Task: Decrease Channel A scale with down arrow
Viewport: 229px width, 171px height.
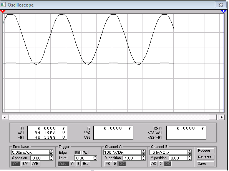Action: pos(143,154)
